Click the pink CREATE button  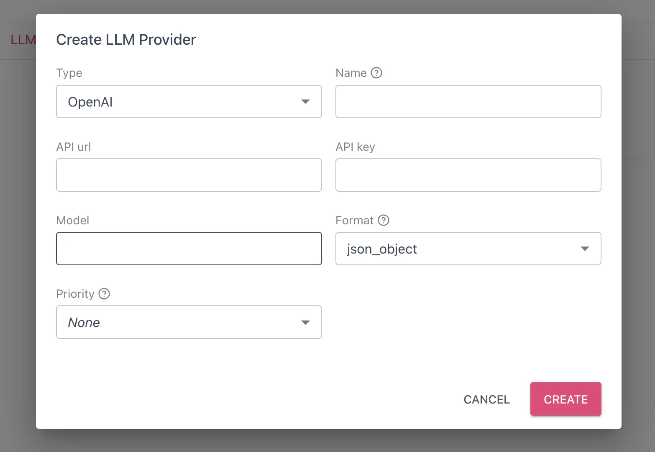click(x=565, y=399)
